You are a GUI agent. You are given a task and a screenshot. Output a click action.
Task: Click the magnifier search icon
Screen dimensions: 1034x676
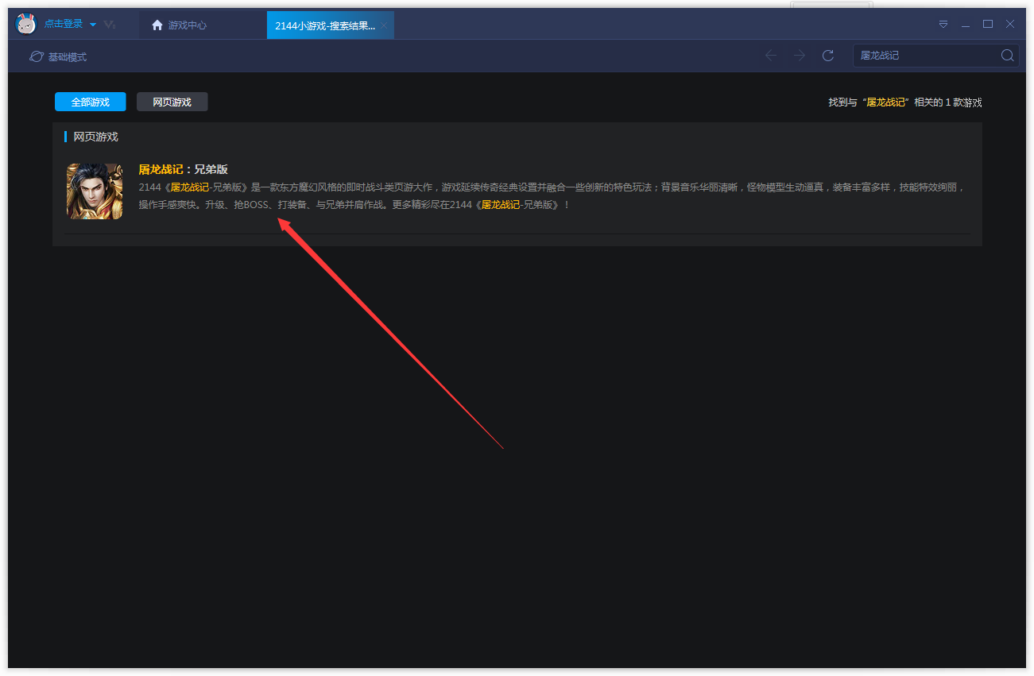pos(1007,56)
